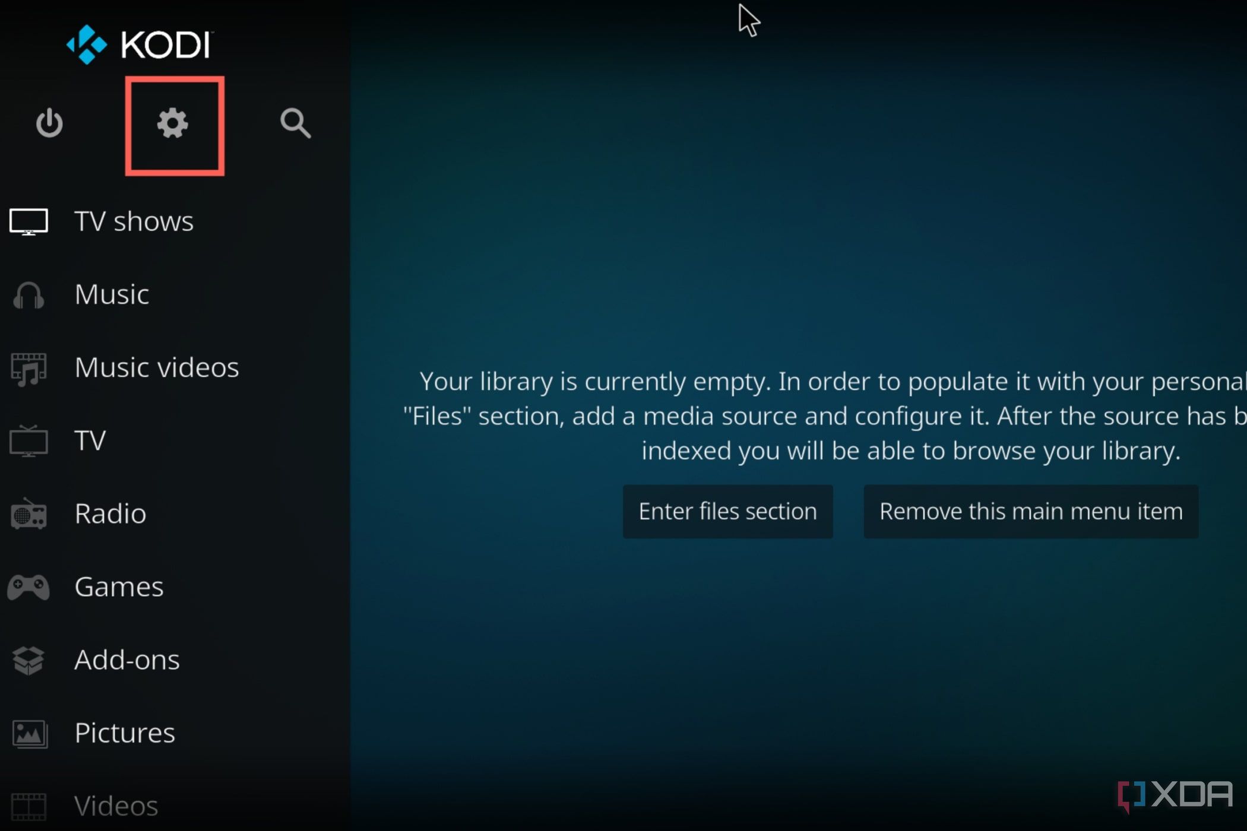The image size is (1247, 831).
Task: Select Radio menu item
Action: (110, 513)
